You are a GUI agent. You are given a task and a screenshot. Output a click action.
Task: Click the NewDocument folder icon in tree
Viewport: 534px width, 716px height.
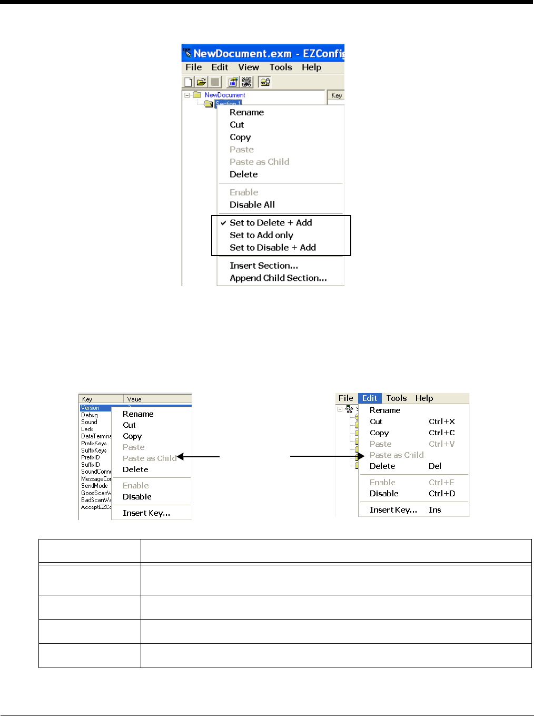click(x=197, y=95)
